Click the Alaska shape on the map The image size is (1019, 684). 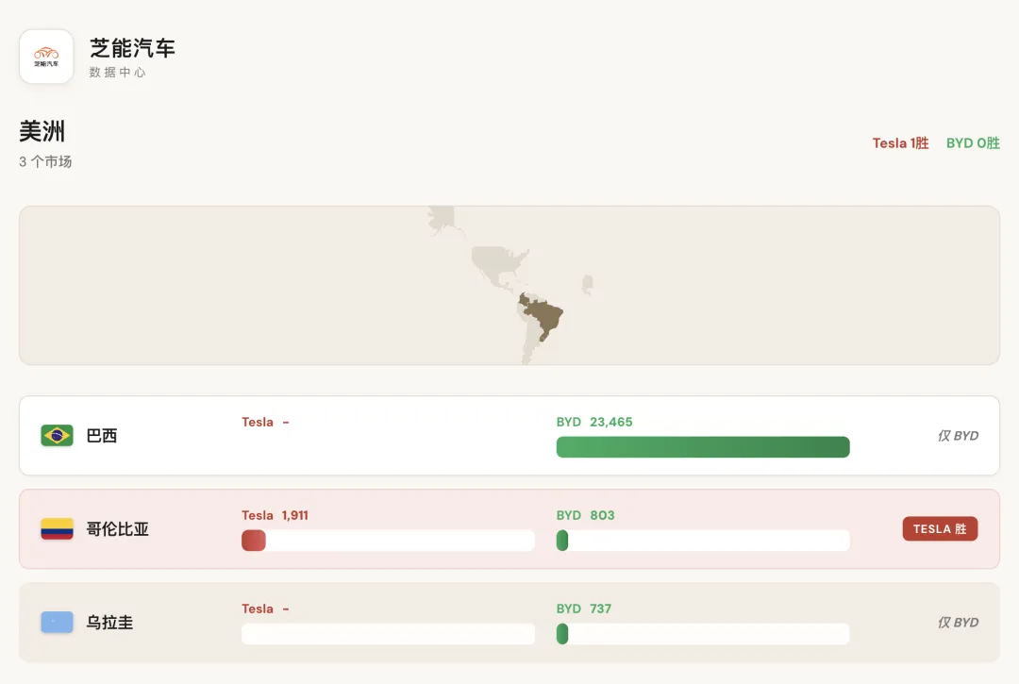tap(443, 220)
